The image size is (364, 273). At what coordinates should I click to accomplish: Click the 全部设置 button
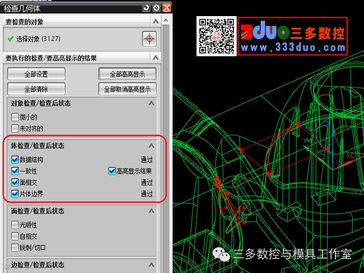[x=36, y=74]
